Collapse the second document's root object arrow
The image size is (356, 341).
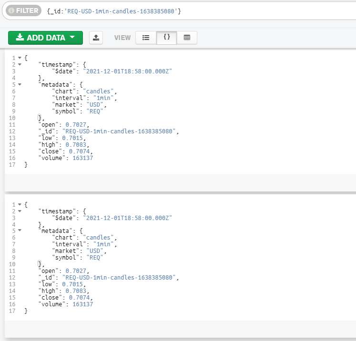click(x=20, y=204)
